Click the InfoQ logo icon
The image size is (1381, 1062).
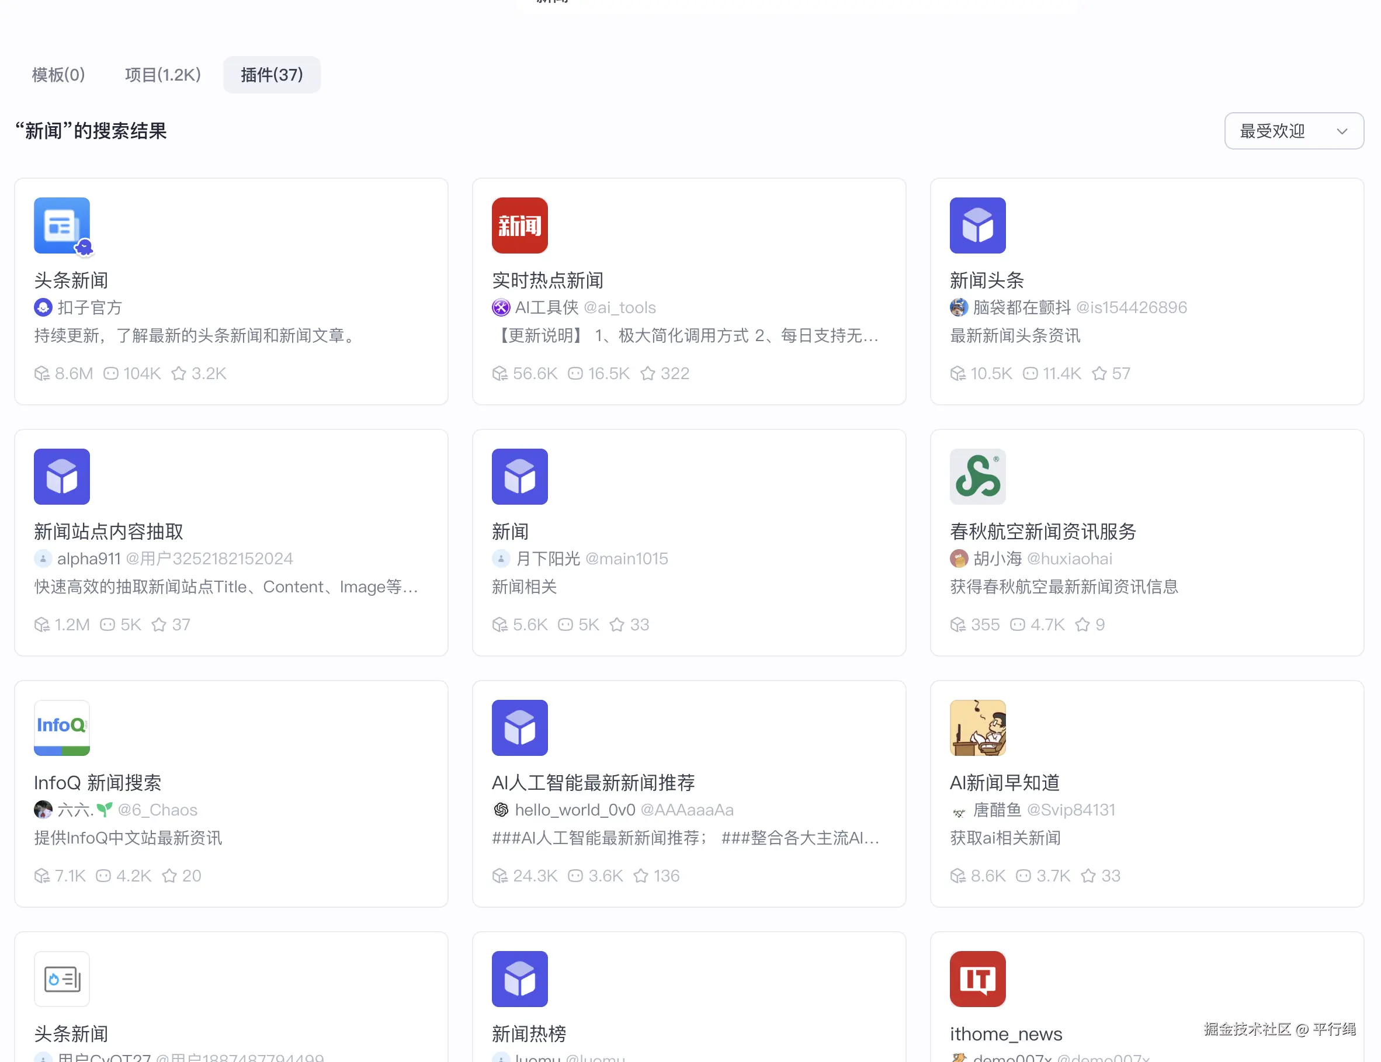(x=61, y=727)
